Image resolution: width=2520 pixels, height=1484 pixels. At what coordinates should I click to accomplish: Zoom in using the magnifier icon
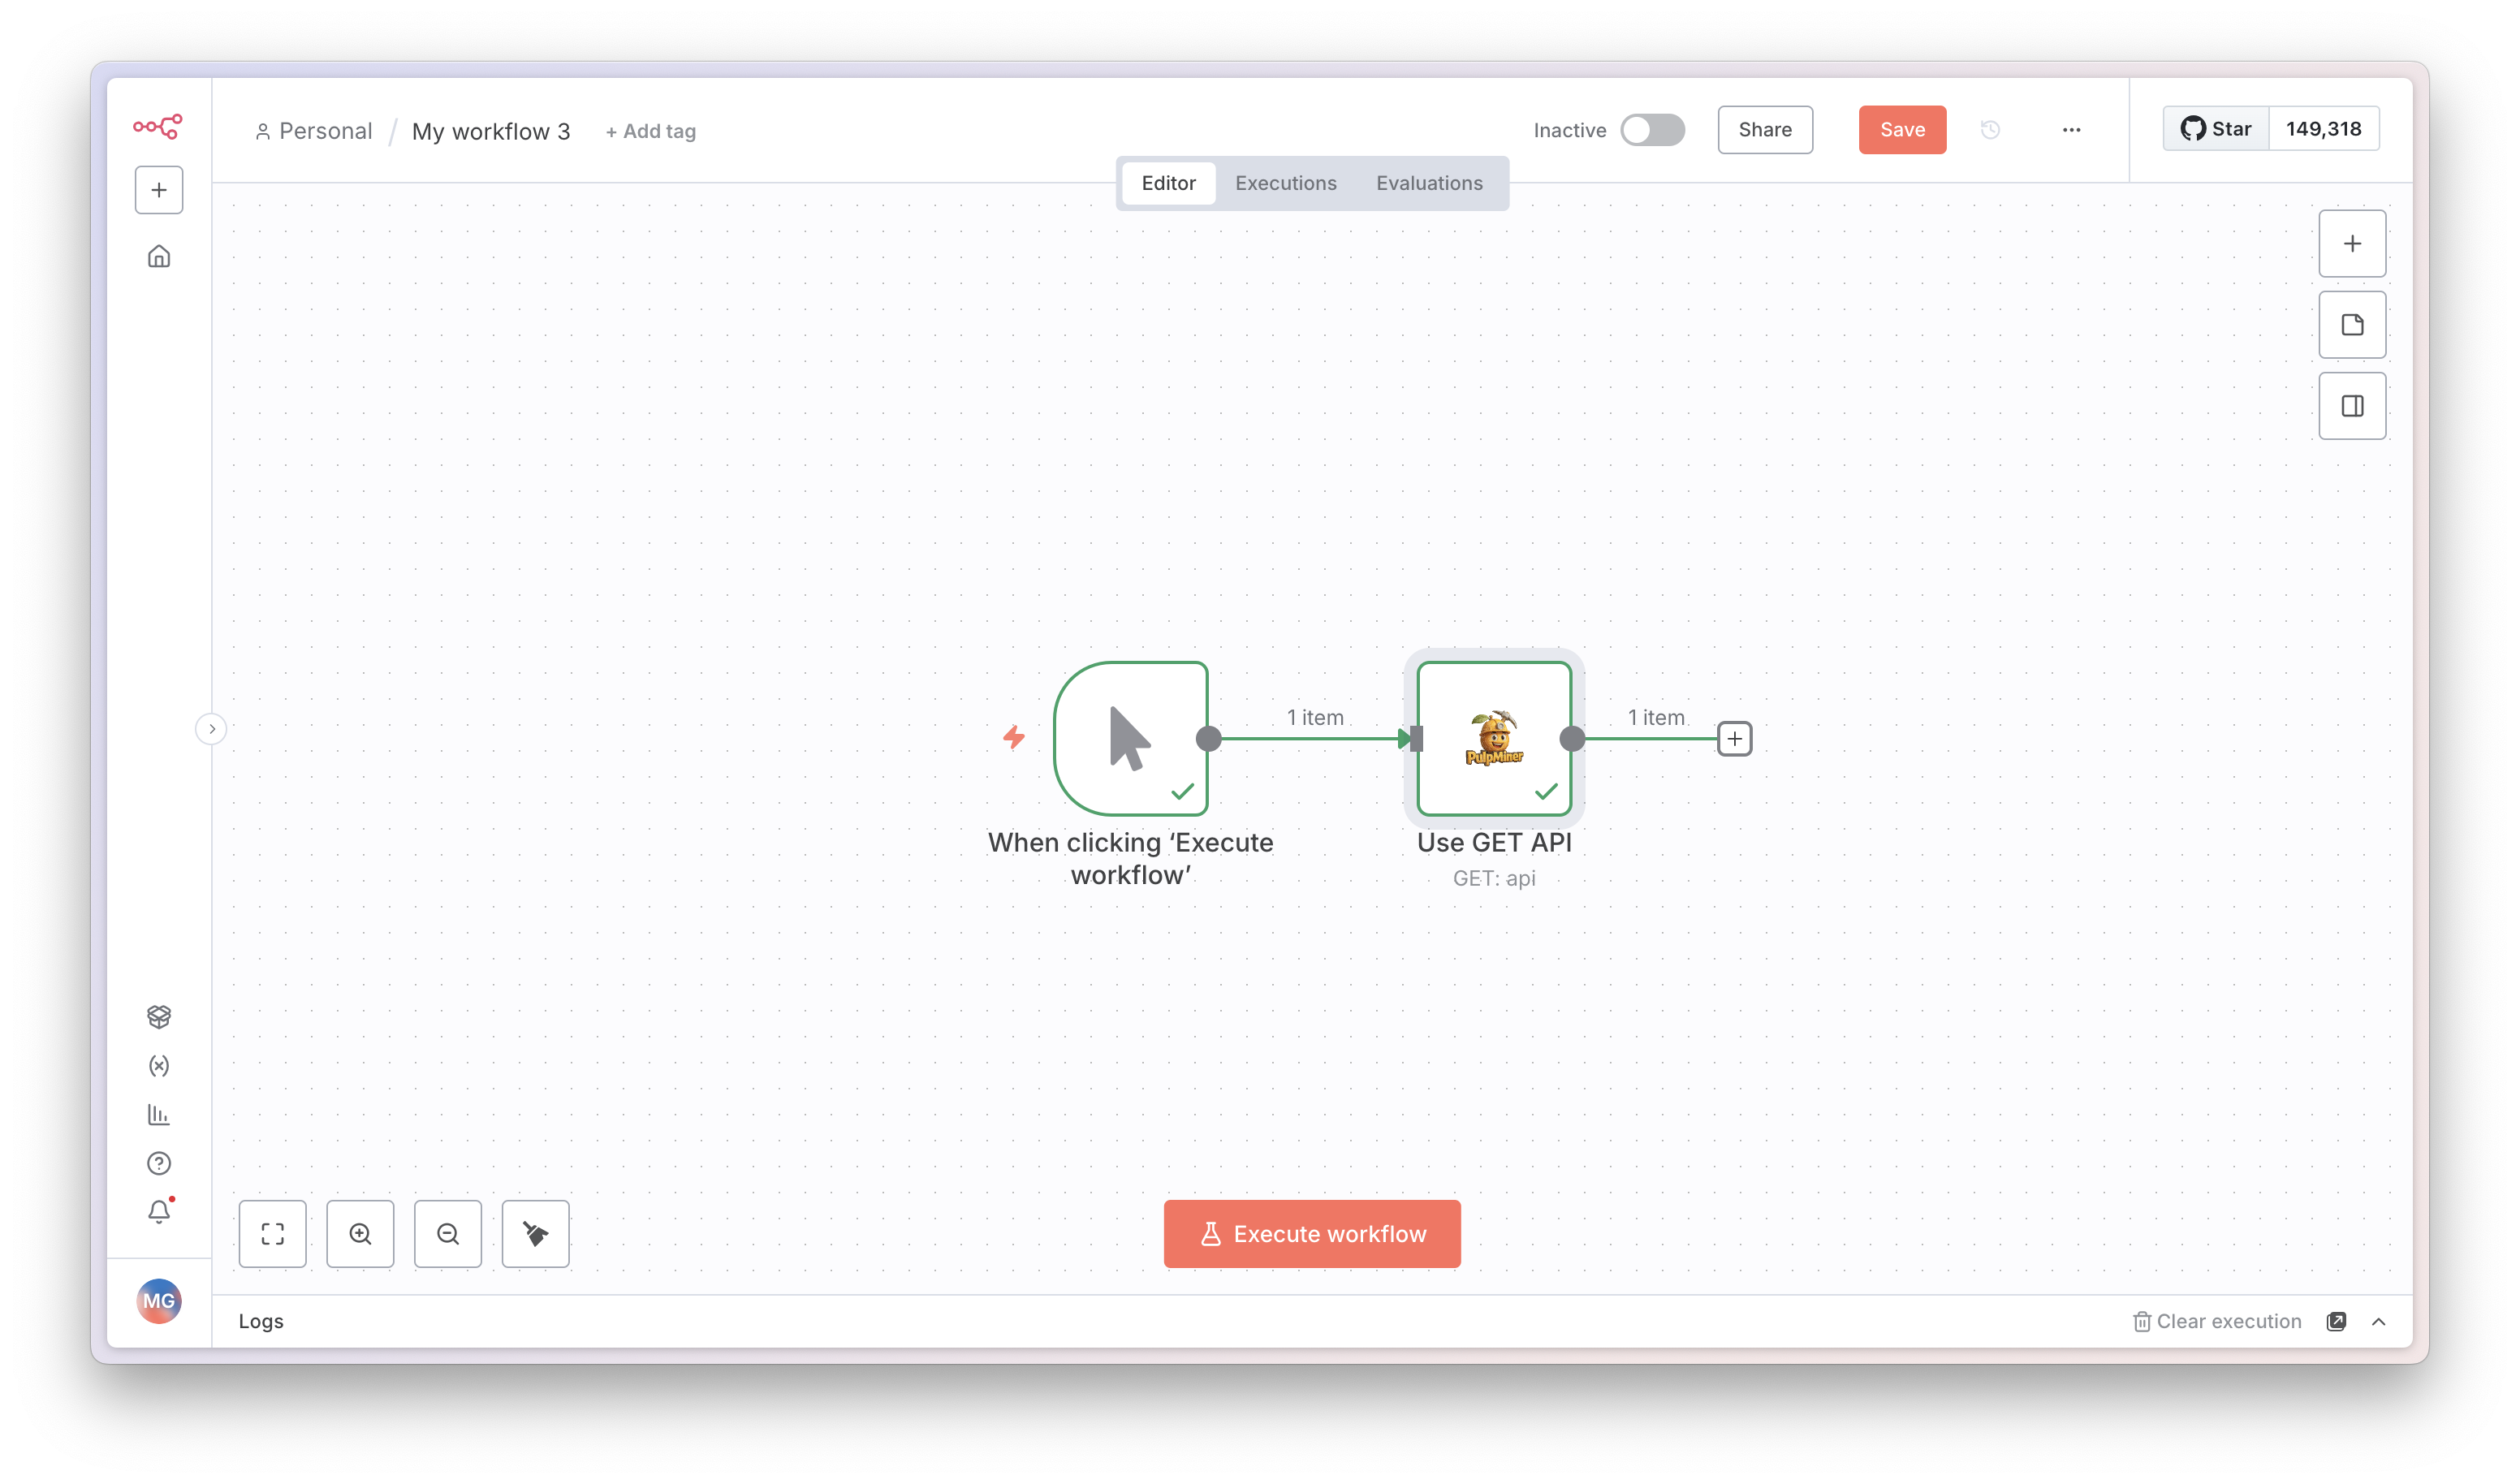click(x=360, y=1233)
